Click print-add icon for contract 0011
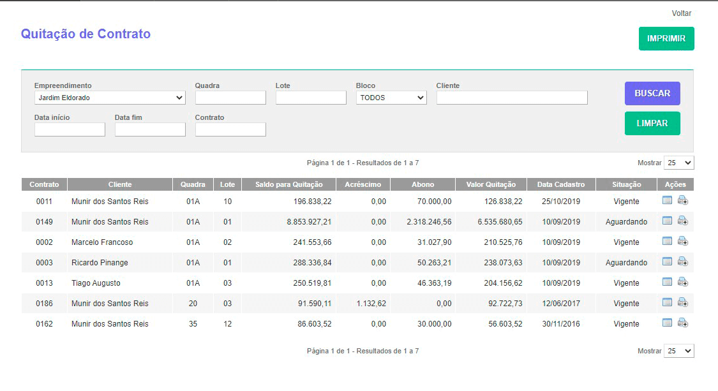 pyautogui.click(x=682, y=200)
